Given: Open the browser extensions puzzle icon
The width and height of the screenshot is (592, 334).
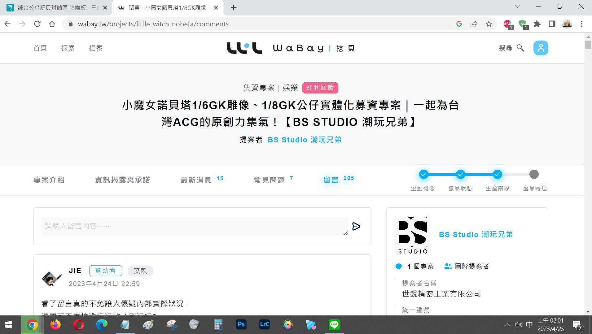Looking at the screenshot, I should pyautogui.click(x=537, y=24).
